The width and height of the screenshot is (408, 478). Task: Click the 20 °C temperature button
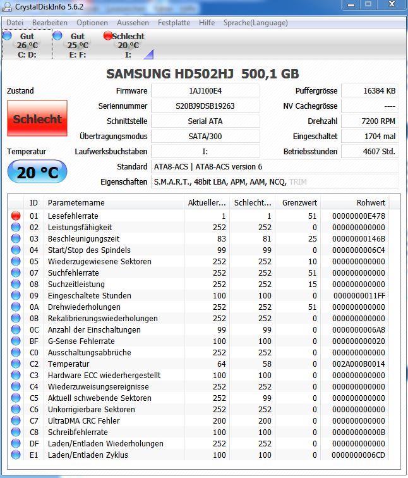click(x=37, y=171)
